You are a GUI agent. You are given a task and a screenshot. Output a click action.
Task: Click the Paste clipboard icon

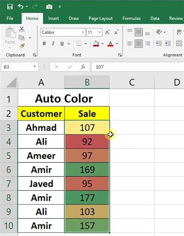point(10,33)
